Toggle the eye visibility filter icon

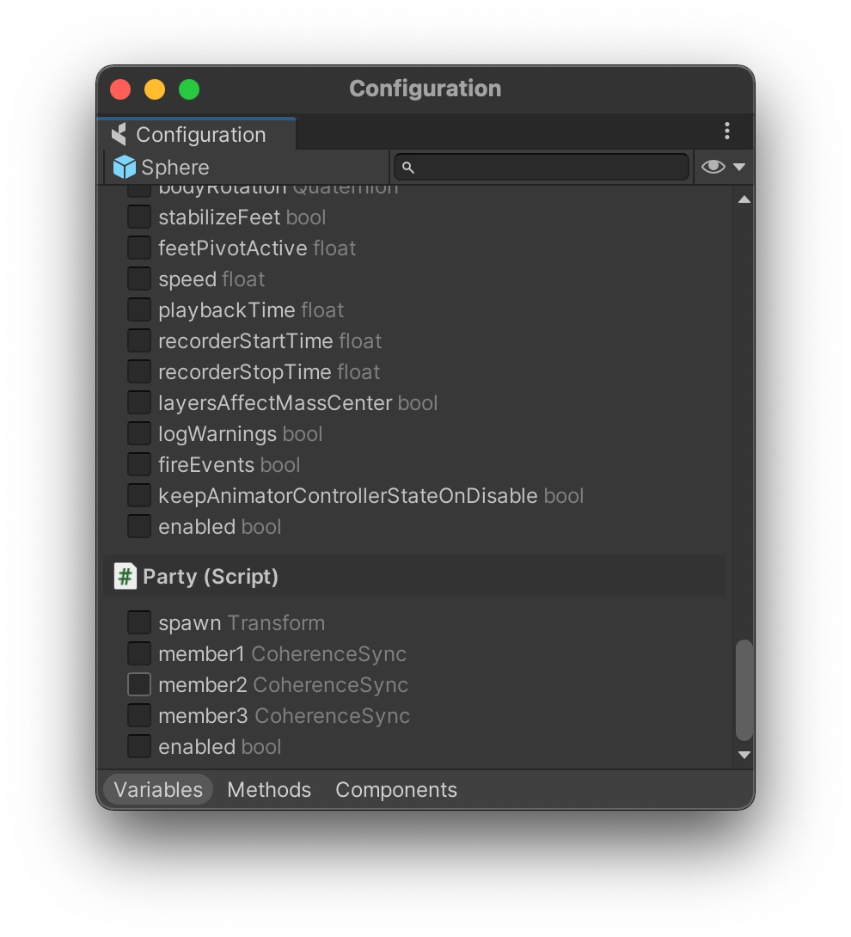pos(713,167)
